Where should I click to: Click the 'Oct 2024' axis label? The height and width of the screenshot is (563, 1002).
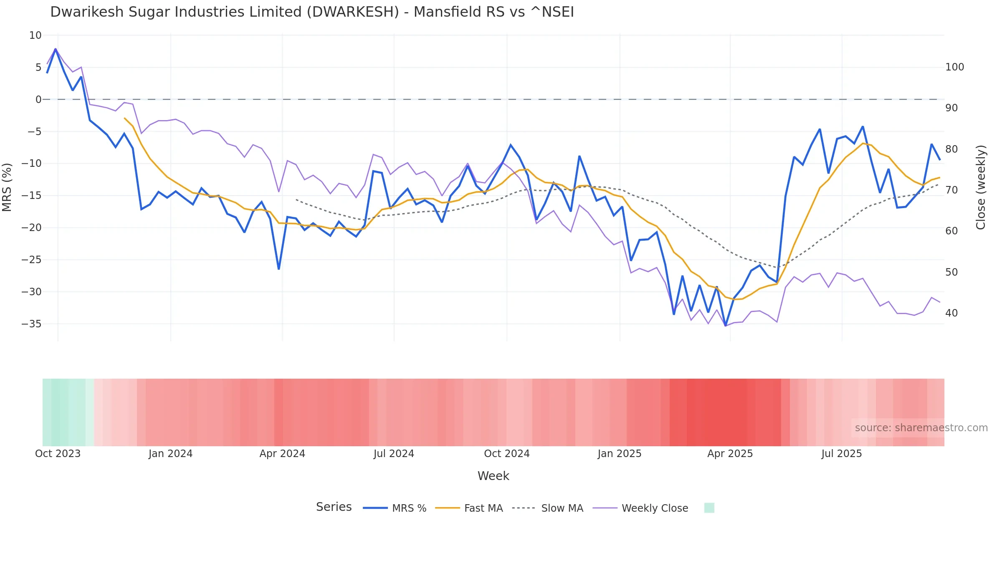507,454
